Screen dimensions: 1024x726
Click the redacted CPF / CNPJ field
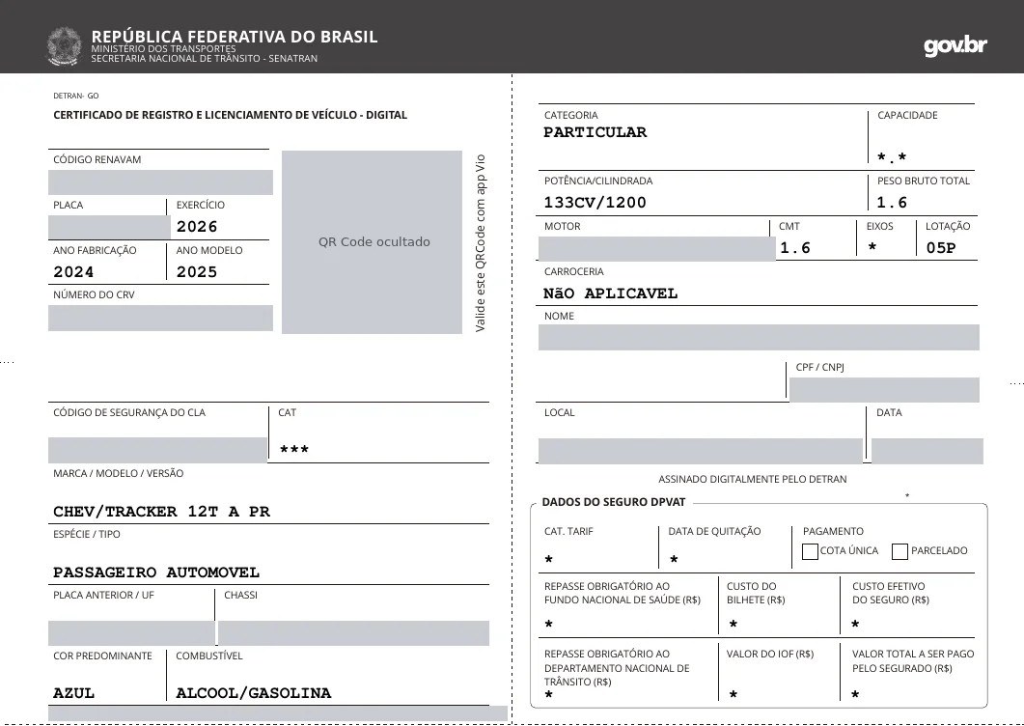tap(884, 389)
